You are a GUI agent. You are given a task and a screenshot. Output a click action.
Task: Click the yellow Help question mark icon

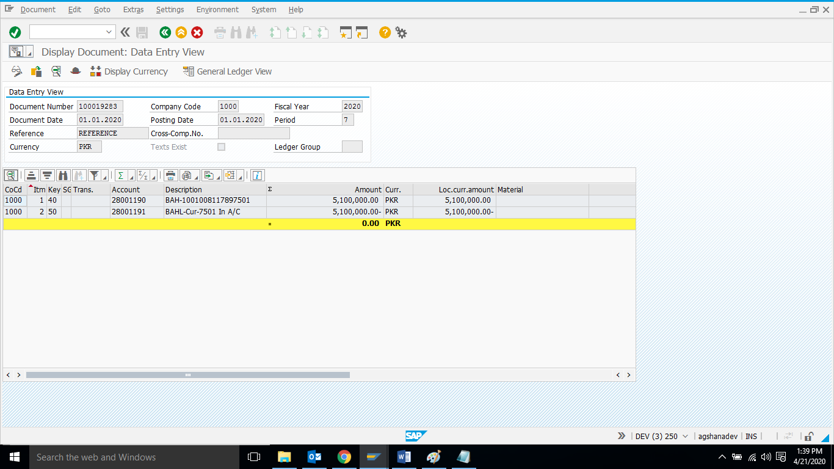[384, 32]
